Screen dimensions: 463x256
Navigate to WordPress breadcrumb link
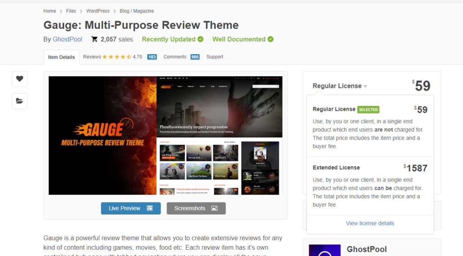(x=98, y=11)
